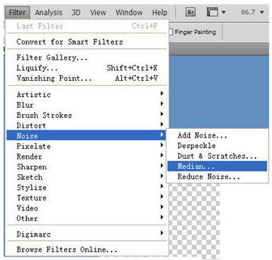Click the arrow beside Stylize

(x=162, y=186)
